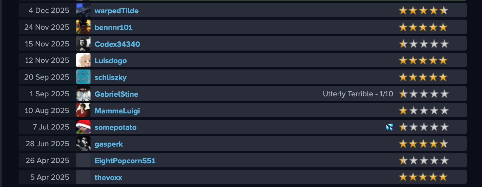Image resolution: width=482 pixels, height=187 pixels.
Task: Open warpedTilde's profile link
Action: tap(116, 11)
